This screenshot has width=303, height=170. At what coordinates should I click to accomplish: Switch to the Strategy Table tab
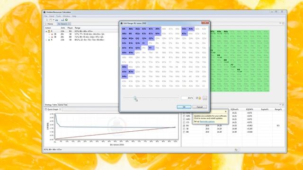(x=51, y=105)
